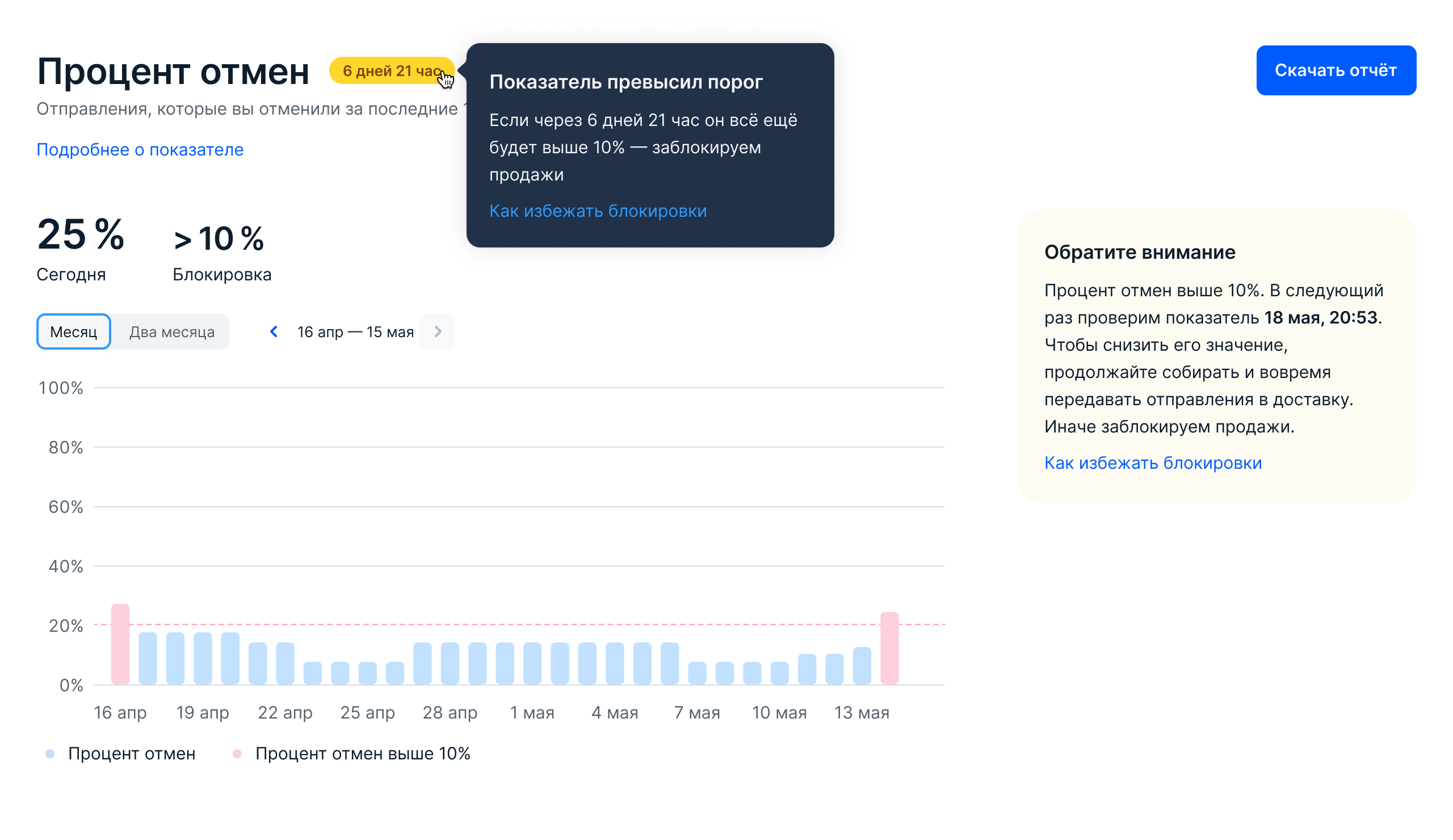This screenshot has width=1453, height=840.
Task: Click the '> 10 %' blocking threshold value
Action: click(x=219, y=239)
